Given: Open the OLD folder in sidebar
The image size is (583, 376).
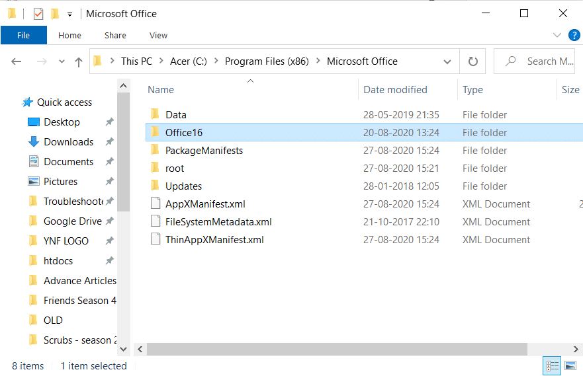Looking at the screenshot, I should [x=53, y=320].
